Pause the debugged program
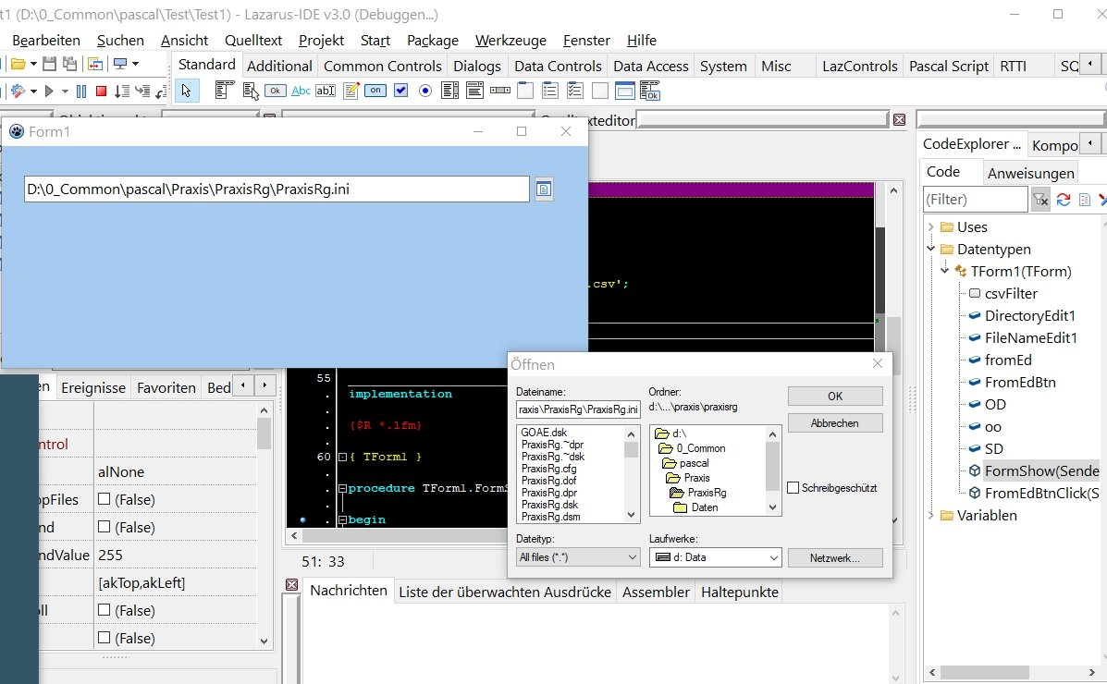 (81, 92)
